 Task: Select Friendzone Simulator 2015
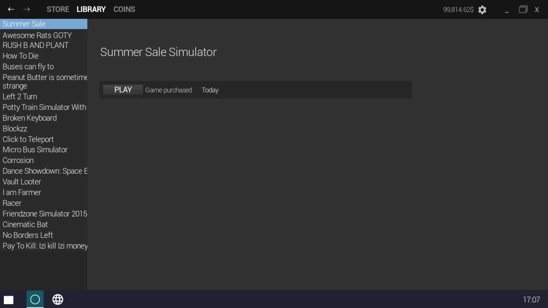pos(45,214)
